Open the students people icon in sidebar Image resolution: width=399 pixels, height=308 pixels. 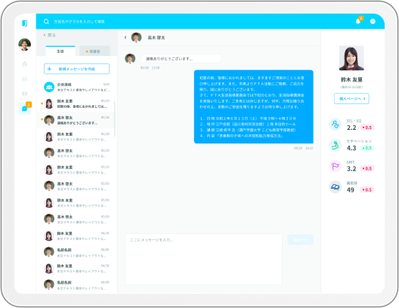(x=25, y=79)
